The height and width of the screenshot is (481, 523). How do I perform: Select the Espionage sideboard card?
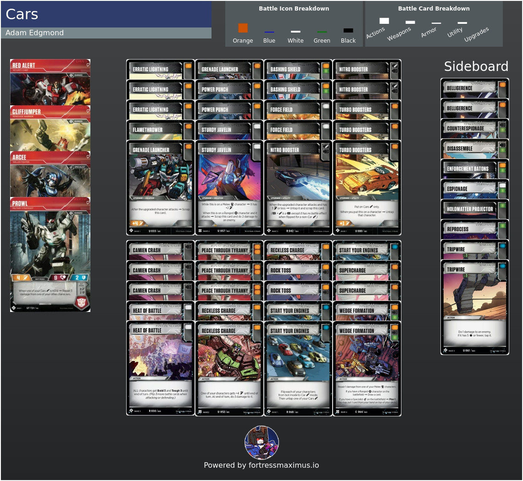(475, 189)
